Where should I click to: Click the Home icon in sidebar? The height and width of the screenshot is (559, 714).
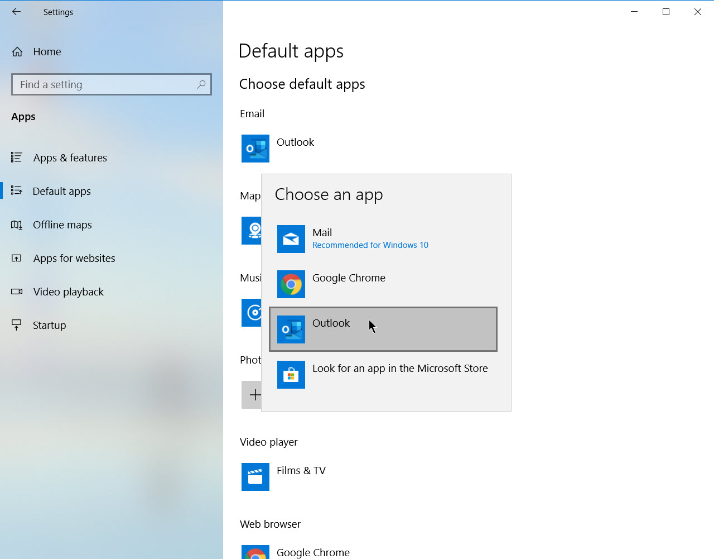tap(17, 52)
